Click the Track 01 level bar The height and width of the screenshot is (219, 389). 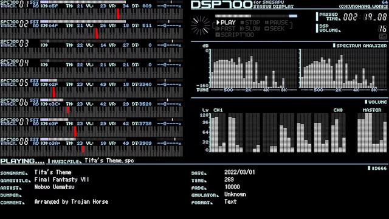click(x=83, y=2)
